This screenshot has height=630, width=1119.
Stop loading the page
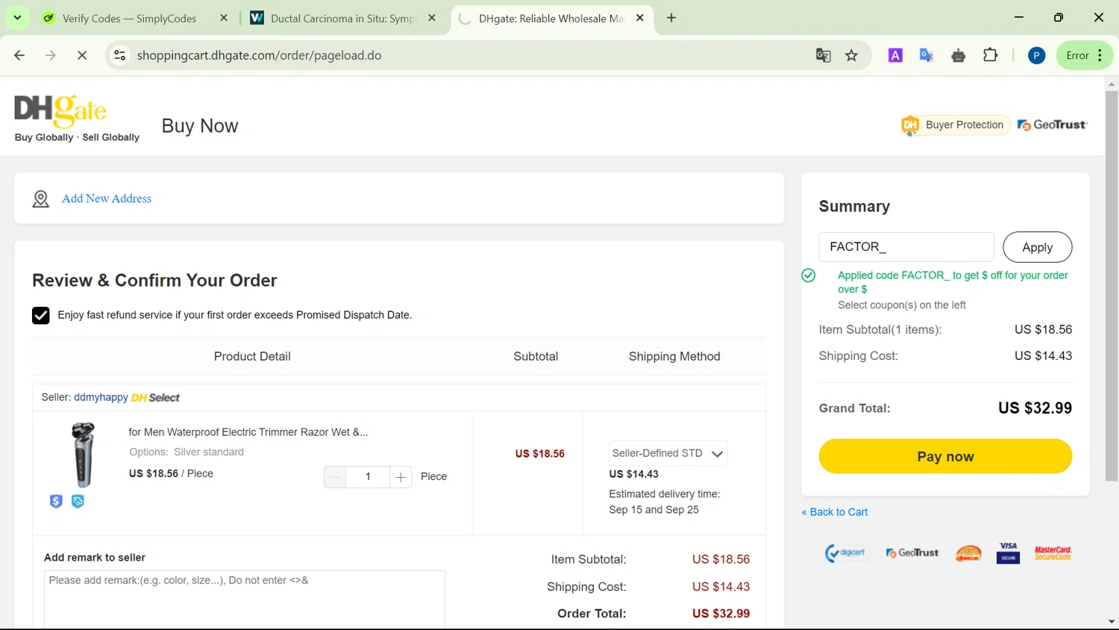point(82,55)
